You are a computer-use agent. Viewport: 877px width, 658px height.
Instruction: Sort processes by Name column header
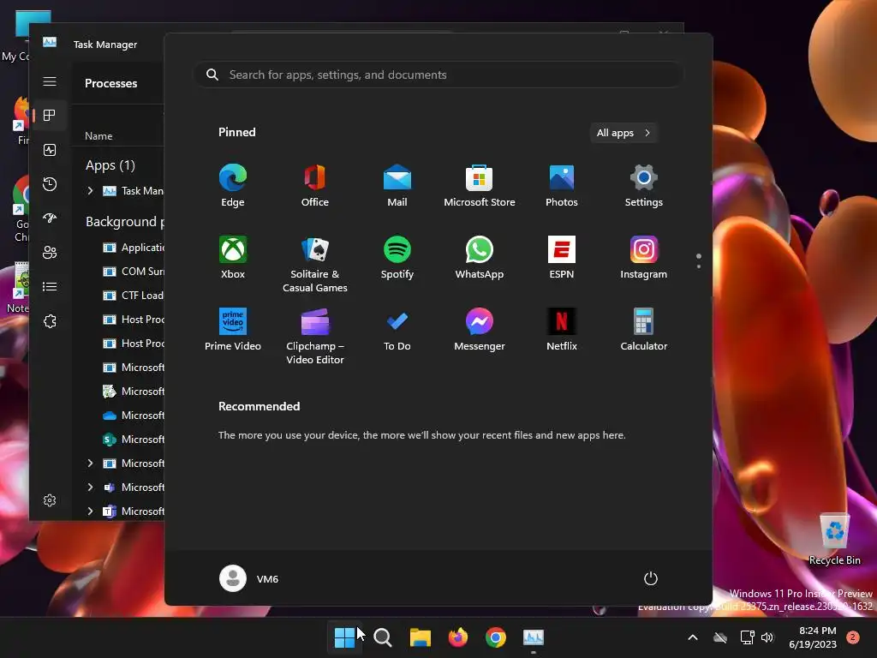coord(98,136)
